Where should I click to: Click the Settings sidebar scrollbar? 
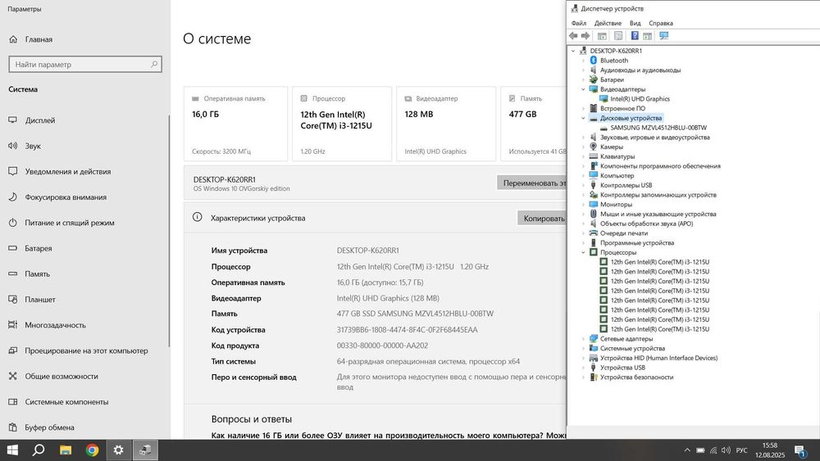click(169, 230)
